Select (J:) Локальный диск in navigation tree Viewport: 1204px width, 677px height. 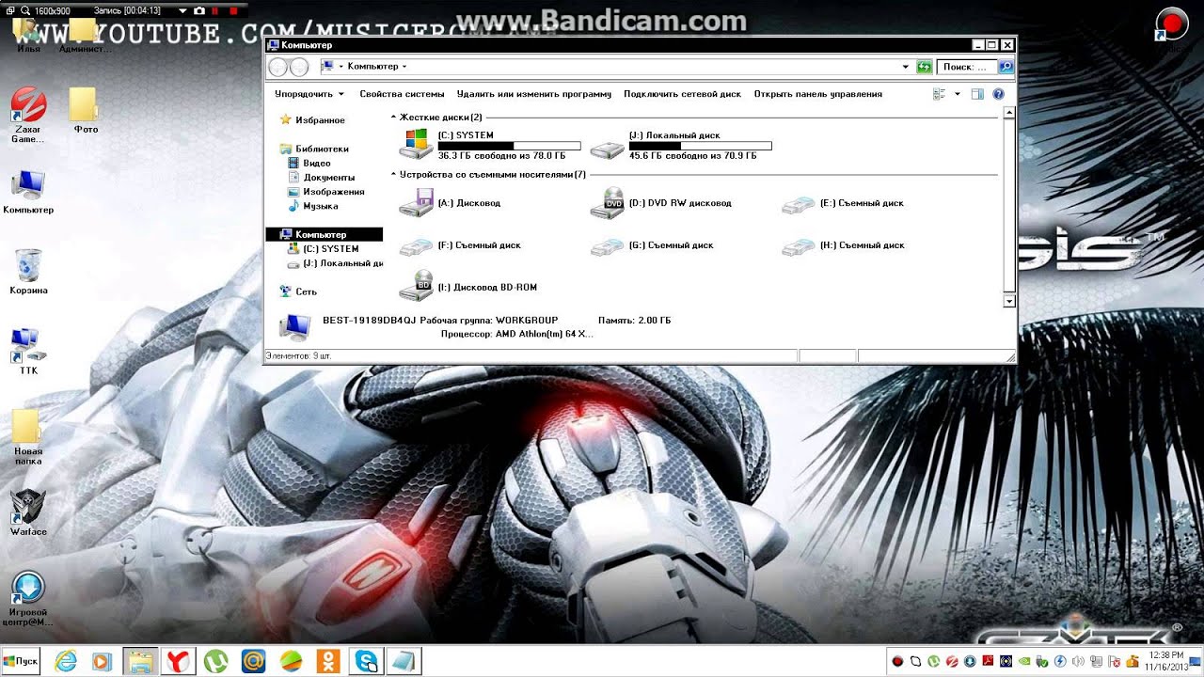(342, 263)
